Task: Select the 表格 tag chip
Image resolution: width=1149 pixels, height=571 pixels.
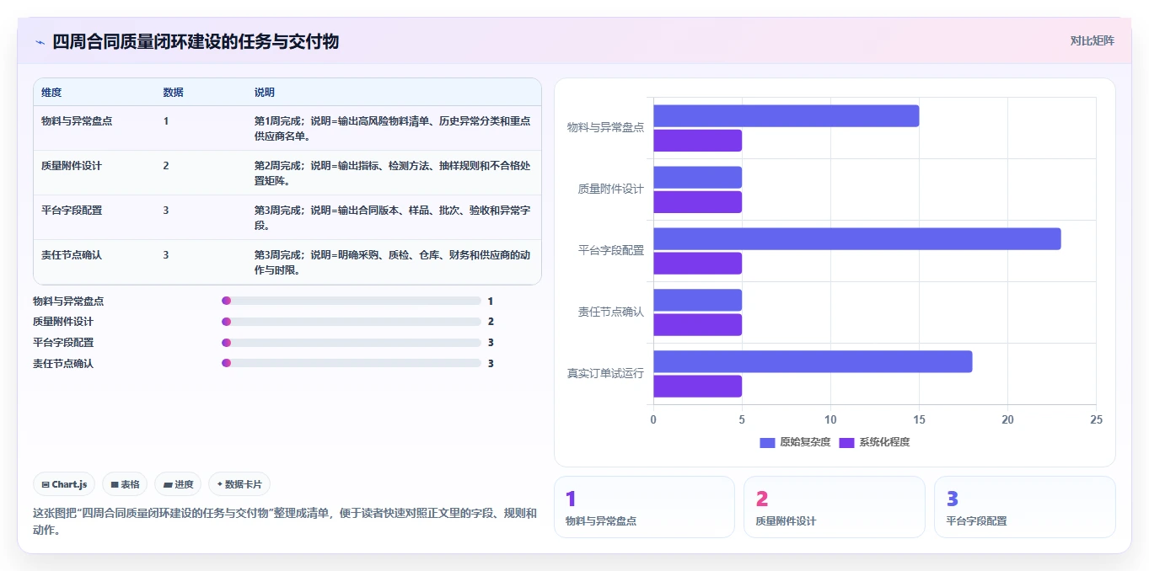Action: [x=125, y=484]
